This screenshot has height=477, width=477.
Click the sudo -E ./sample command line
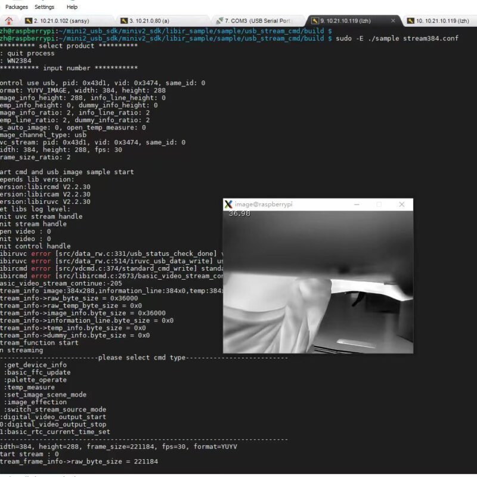(397, 38)
